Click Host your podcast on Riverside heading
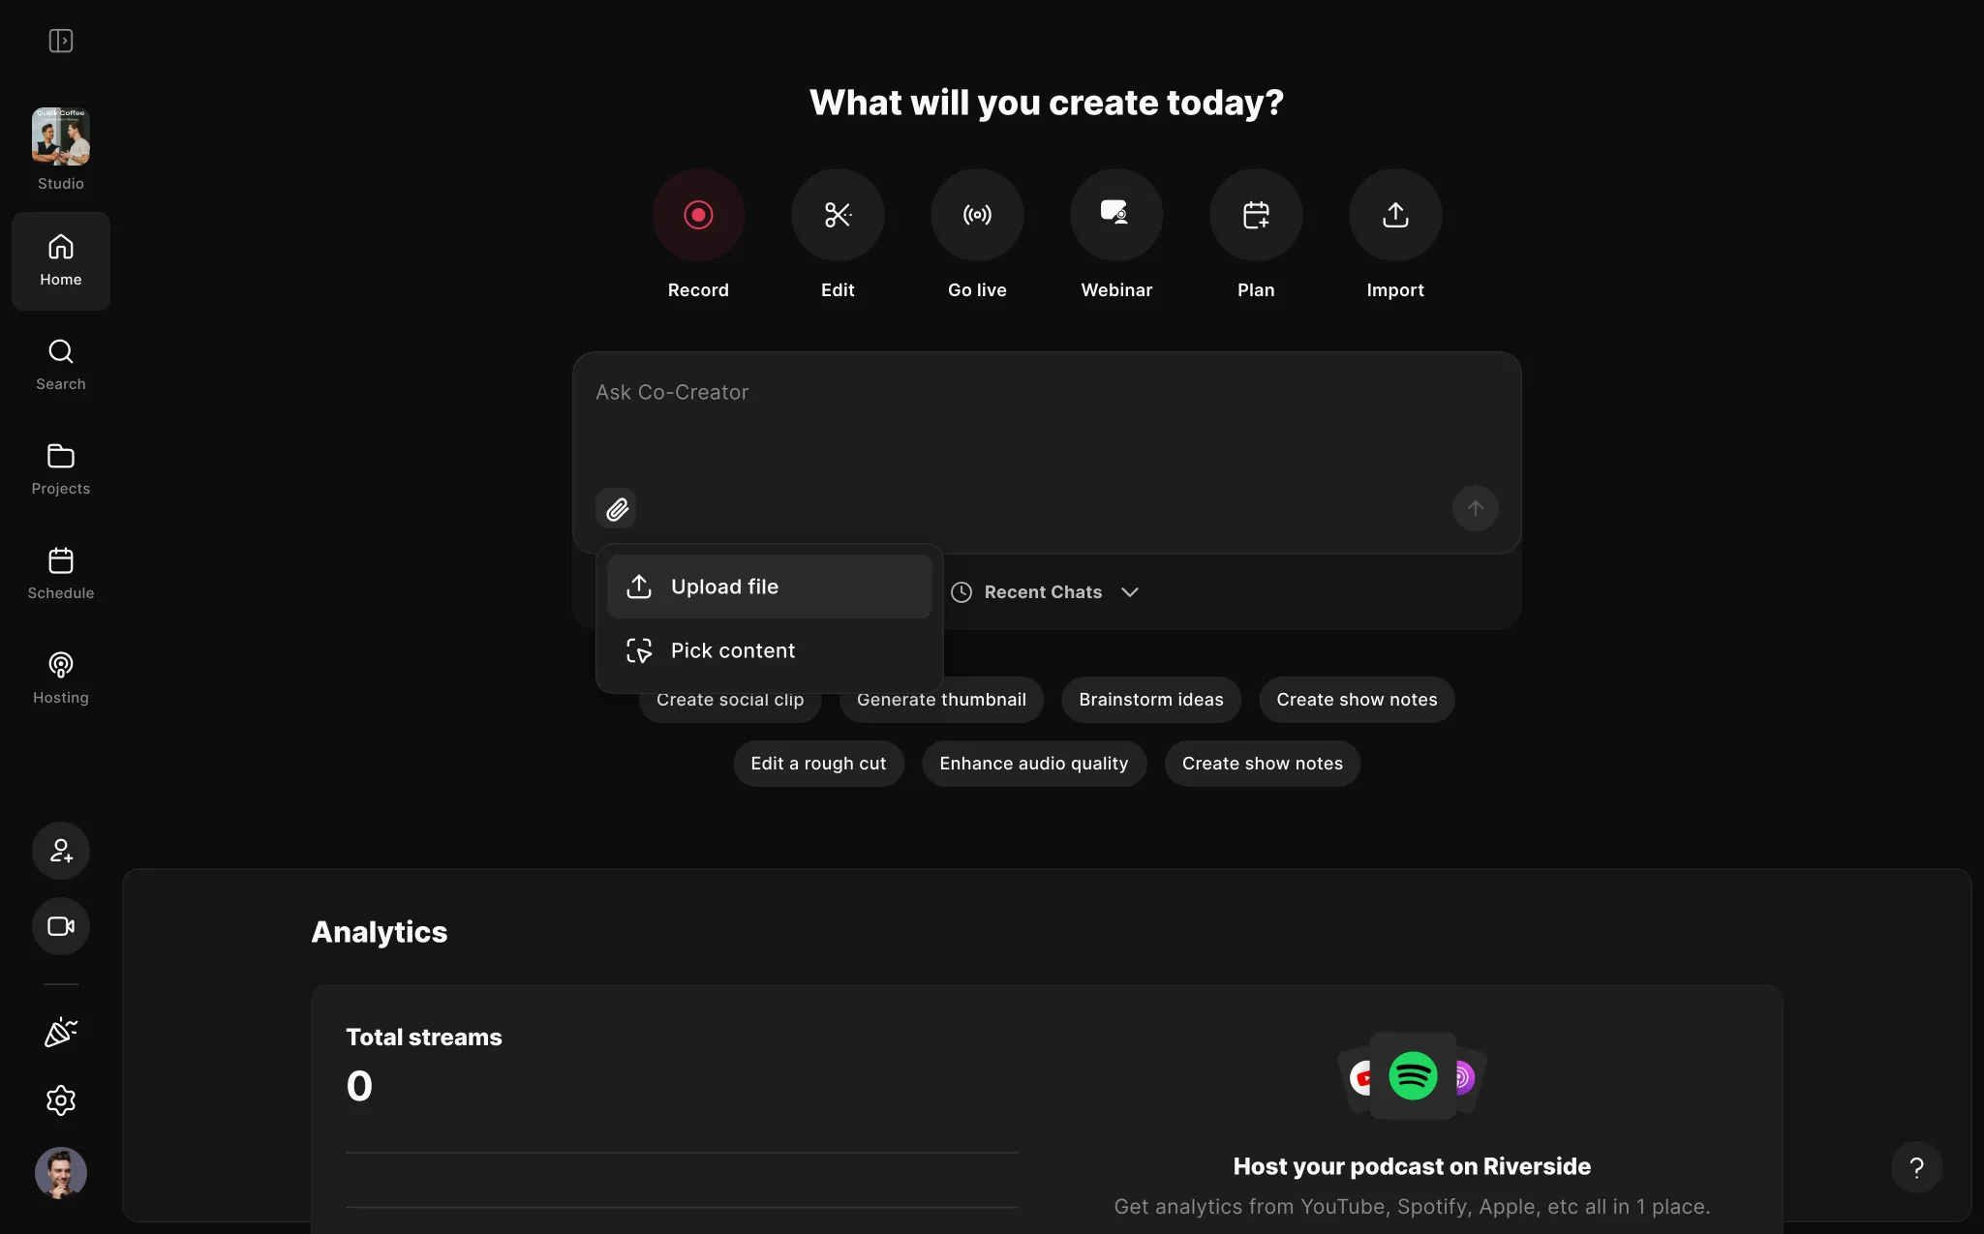 click(1412, 1166)
